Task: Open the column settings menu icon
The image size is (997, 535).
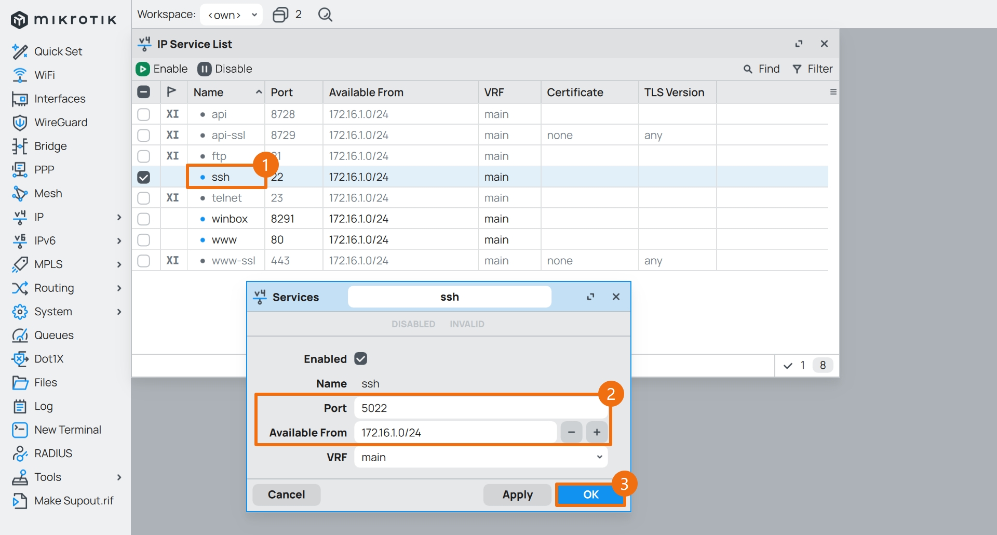Action: click(833, 92)
